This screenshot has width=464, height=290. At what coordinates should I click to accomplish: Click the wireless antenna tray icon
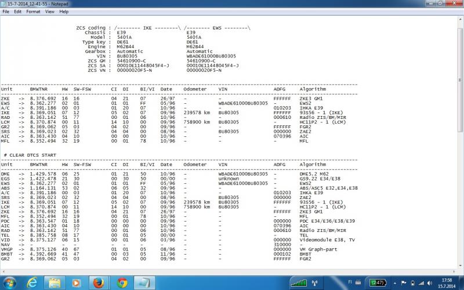point(314,283)
